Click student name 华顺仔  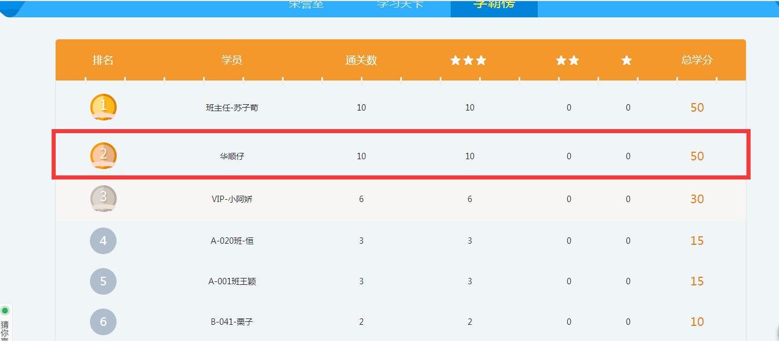(x=232, y=156)
